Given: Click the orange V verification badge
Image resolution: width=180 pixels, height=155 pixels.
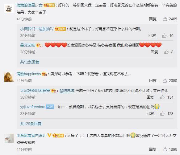Looking at the screenshot, I should (x=49, y=135).
